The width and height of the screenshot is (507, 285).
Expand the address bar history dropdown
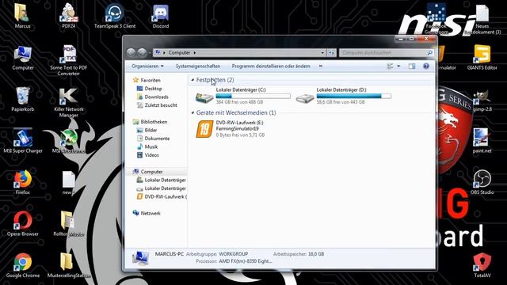[322, 53]
